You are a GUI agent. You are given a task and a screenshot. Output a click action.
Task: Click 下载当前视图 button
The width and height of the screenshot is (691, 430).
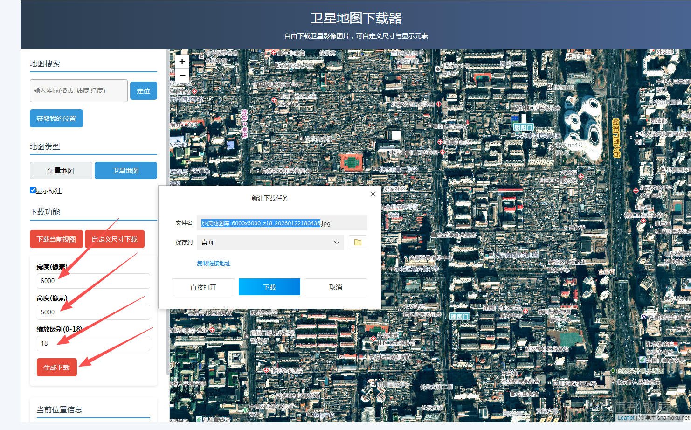pos(56,239)
